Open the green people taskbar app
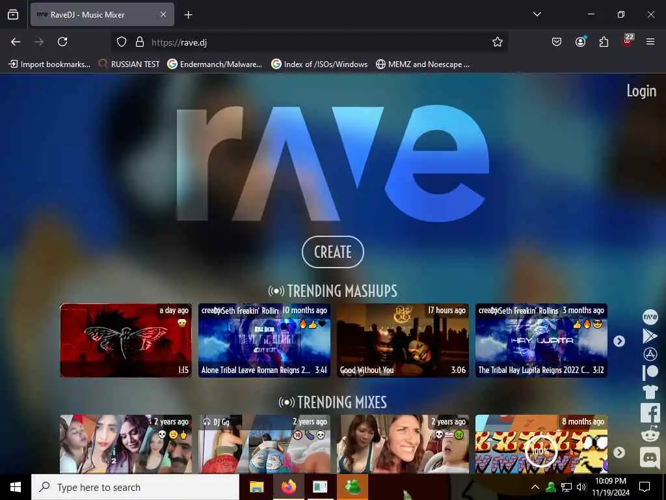The height and width of the screenshot is (500, 666). [x=353, y=487]
